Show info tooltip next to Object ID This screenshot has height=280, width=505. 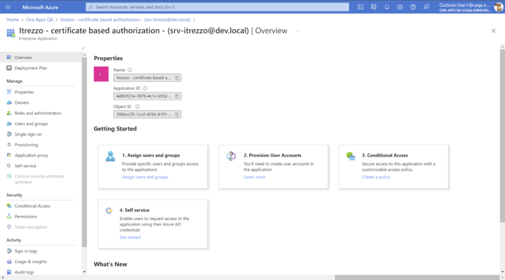(x=137, y=107)
